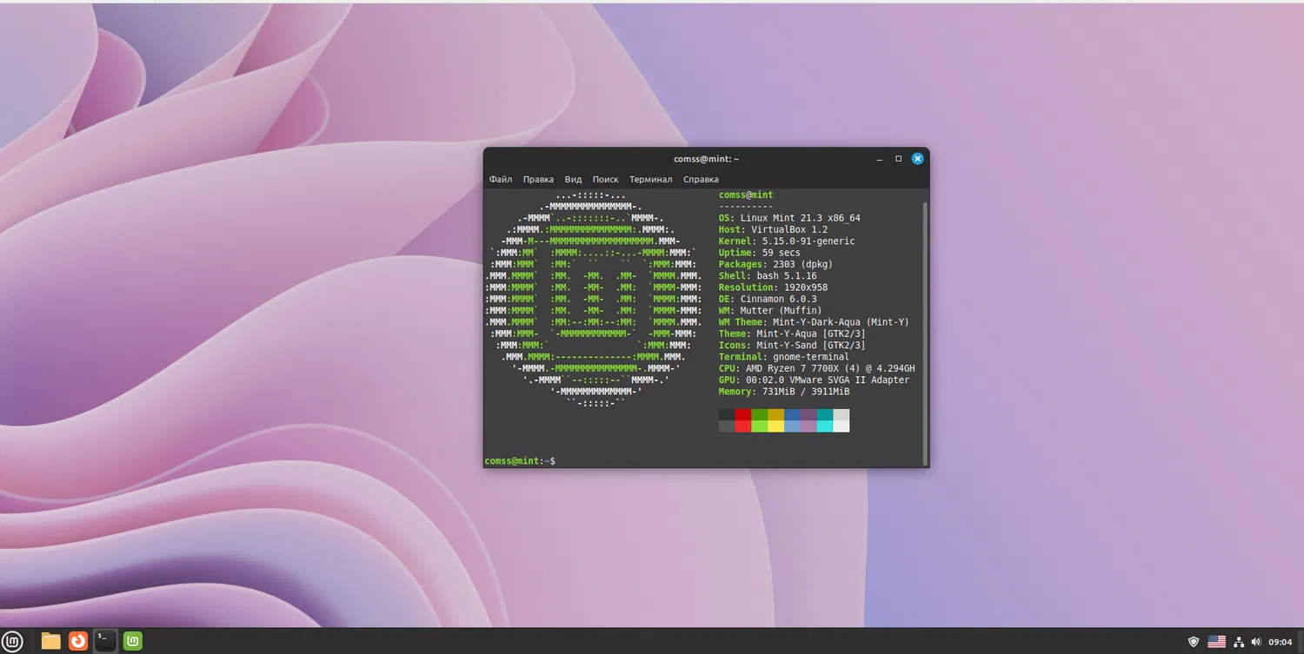Click the 'CPU: AMD Ryzen 7 7700X' line

click(817, 368)
